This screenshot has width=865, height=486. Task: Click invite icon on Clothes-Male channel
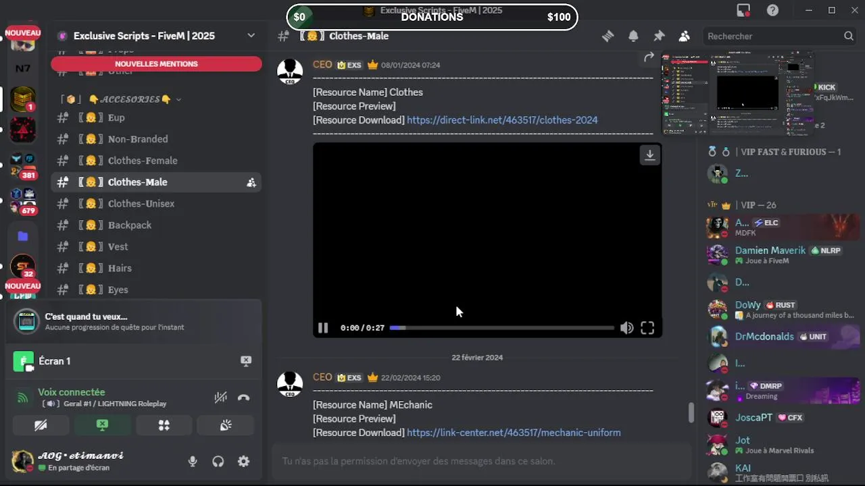251,182
